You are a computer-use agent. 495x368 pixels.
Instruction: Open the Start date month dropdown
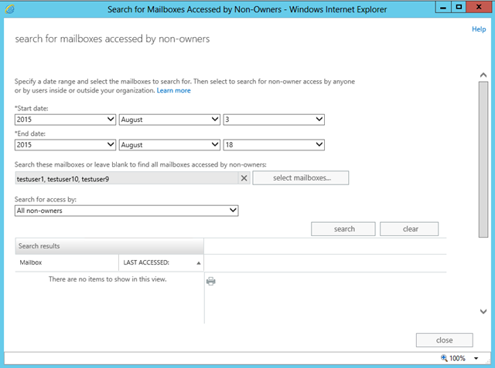169,120
